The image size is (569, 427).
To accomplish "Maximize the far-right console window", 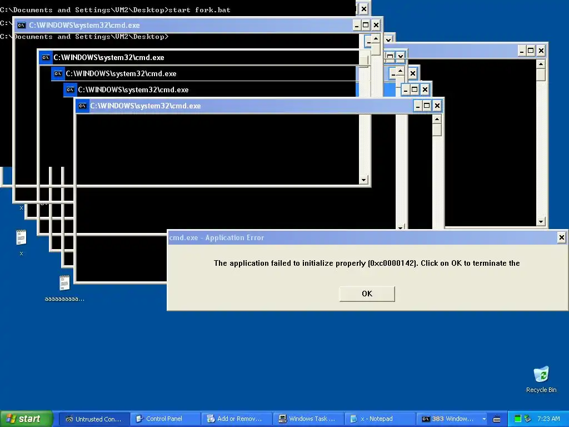I will pyautogui.click(x=531, y=51).
